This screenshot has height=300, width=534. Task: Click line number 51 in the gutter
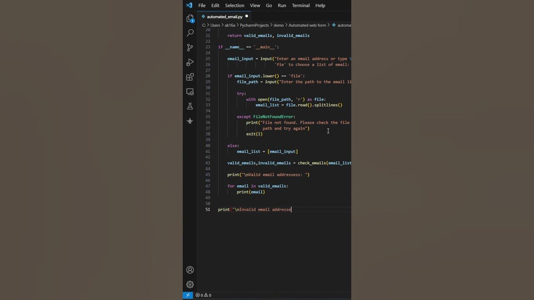tap(207, 210)
